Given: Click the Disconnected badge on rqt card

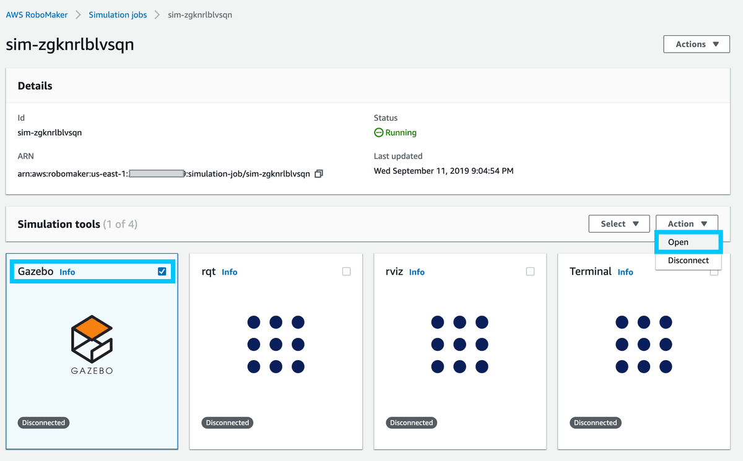Looking at the screenshot, I should 227,423.
